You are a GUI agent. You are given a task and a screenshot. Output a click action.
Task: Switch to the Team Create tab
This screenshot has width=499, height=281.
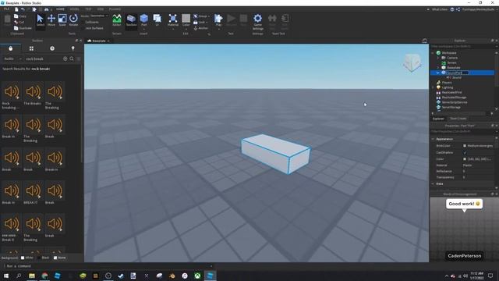tap(458, 119)
